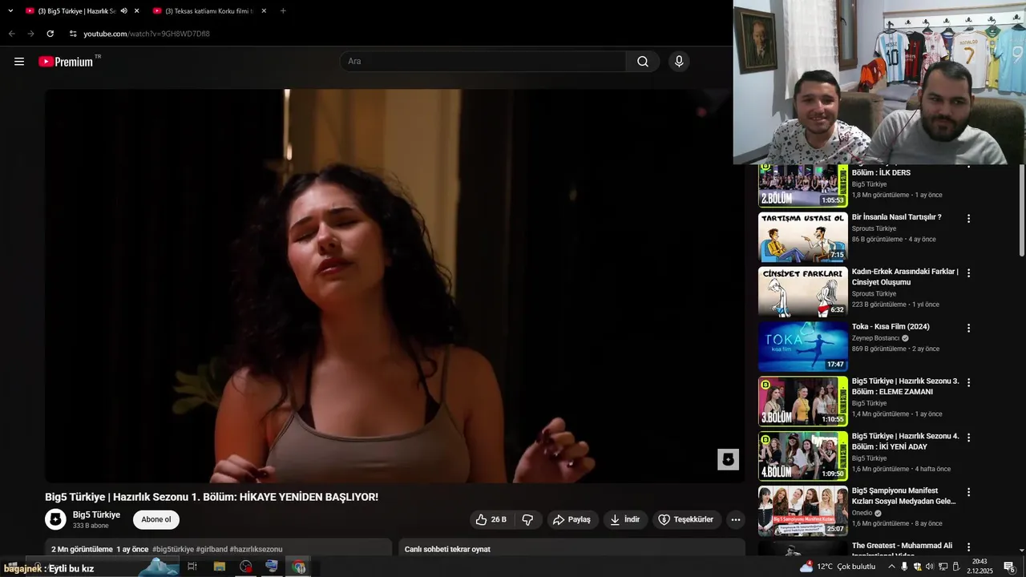Open options menu for Big5 Şampiyonu Manifest video
The width and height of the screenshot is (1026, 577).
coord(968,492)
